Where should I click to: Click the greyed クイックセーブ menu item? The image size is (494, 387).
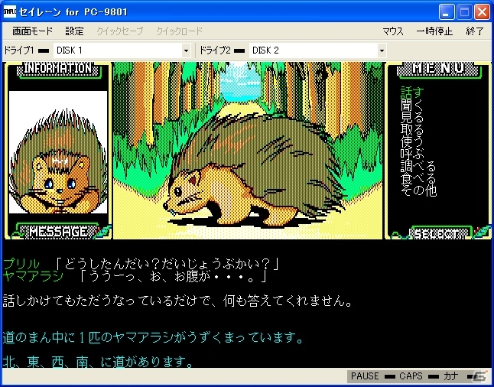pos(120,31)
